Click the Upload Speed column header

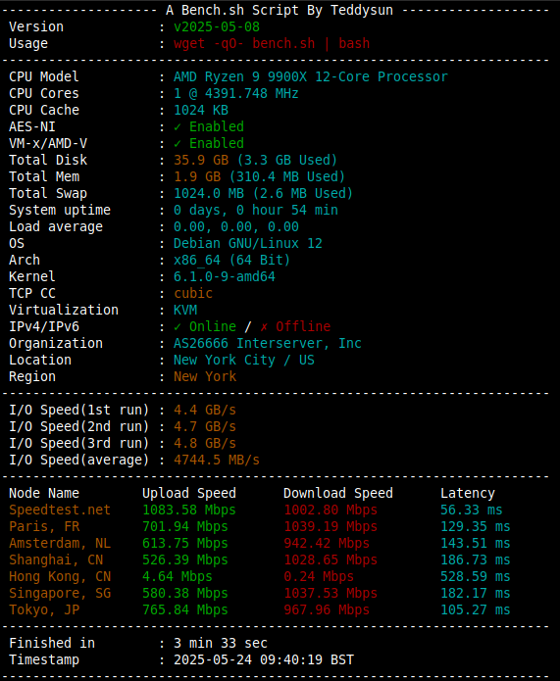(189, 494)
